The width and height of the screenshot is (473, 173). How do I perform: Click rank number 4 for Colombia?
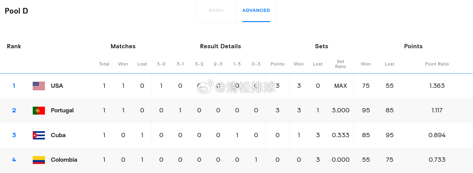(x=14, y=160)
